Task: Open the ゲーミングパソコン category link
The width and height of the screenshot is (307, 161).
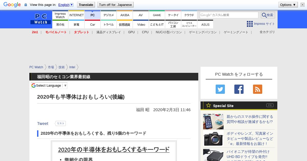Action: click(x=203, y=32)
